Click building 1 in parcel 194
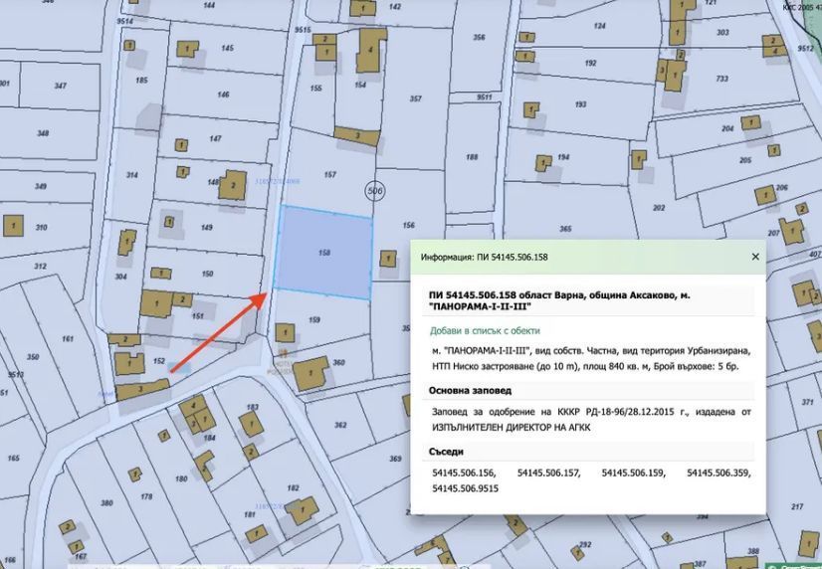 (542, 163)
